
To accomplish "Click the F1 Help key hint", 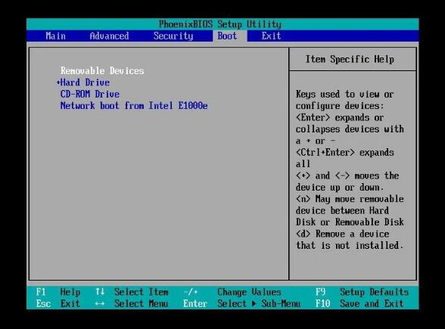I will pos(58,292).
